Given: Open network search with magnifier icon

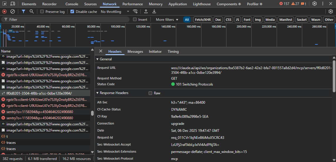Looking at the screenshot, I should [x=31, y=11].
